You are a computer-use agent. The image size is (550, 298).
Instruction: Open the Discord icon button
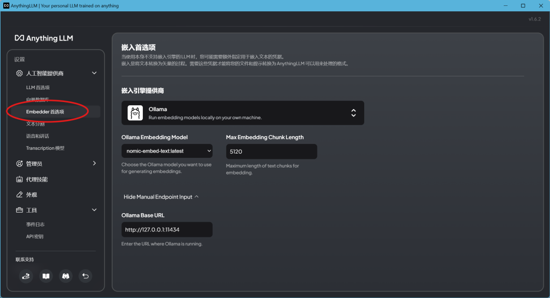(66, 276)
